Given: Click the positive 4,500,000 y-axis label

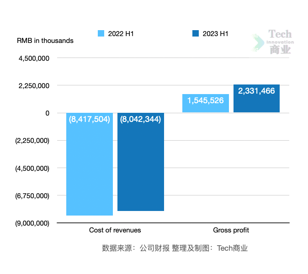Looking at the screenshot, I should 34,58.
